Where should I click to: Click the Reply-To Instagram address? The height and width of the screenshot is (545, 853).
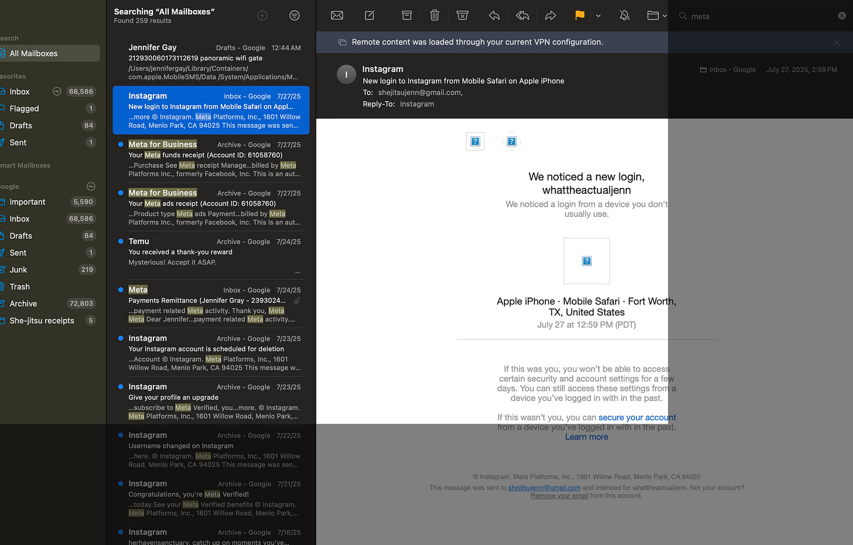(417, 104)
